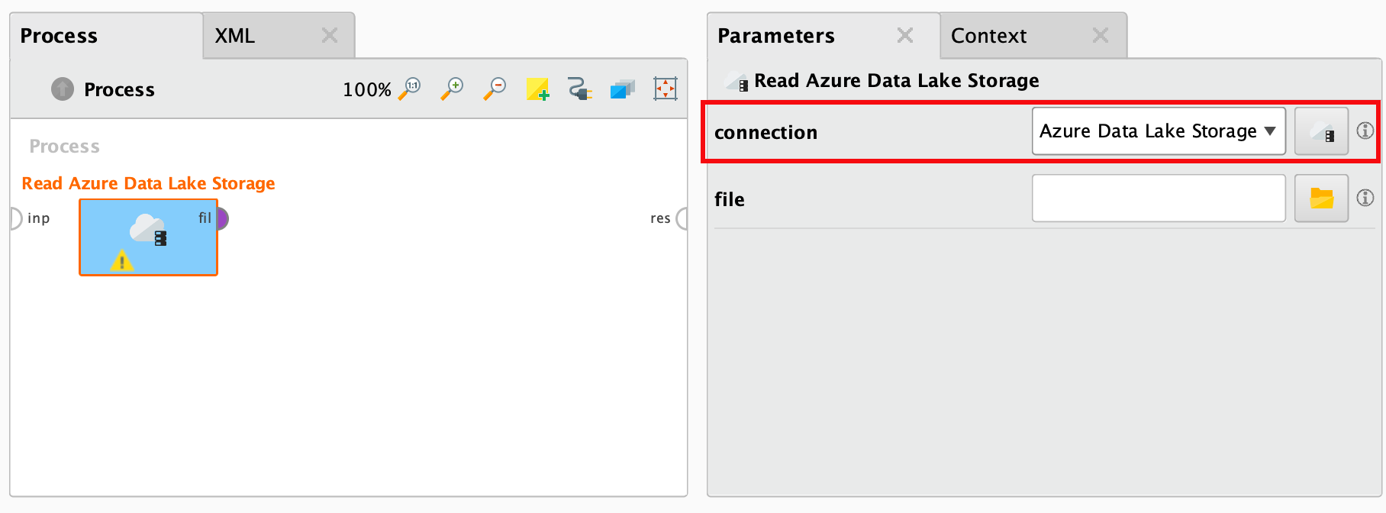Auto-wire operators with the connection icon

(580, 89)
